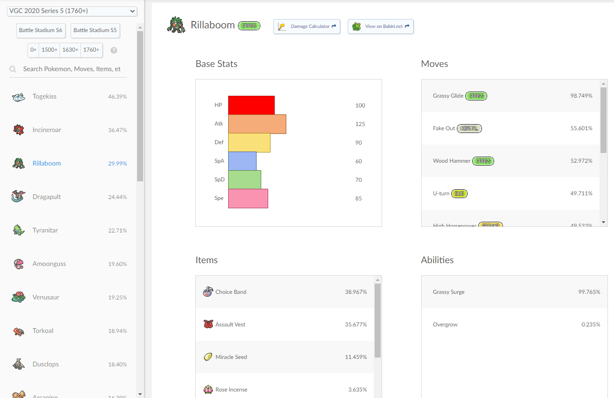Click the Grassy Surge ability row
Image resolution: width=614 pixels, height=398 pixels.
tap(515, 292)
